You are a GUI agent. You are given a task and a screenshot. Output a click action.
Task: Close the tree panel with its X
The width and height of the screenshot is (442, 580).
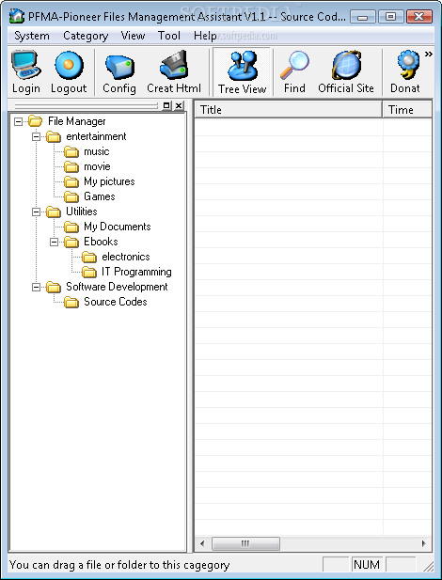[x=179, y=106]
